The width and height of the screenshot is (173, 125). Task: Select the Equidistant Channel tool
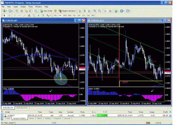pos(29,15)
